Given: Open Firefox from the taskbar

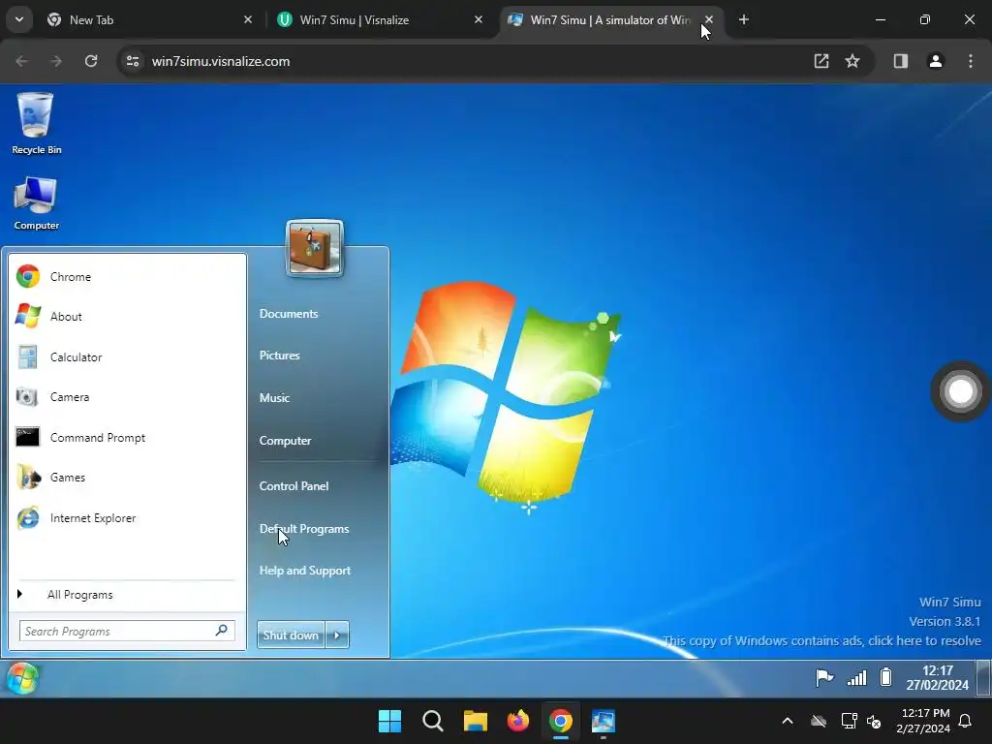Looking at the screenshot, I should pyautogui.click(x=518, y=721).
